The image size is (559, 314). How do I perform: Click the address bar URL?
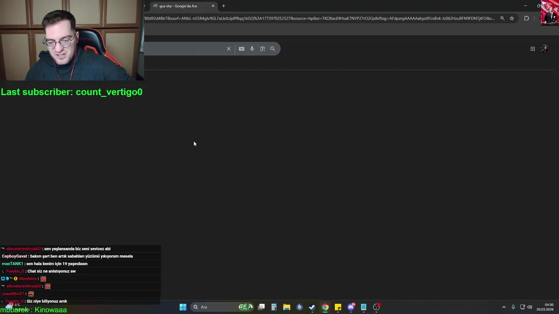pyautogui.click(x=319, y=18)
